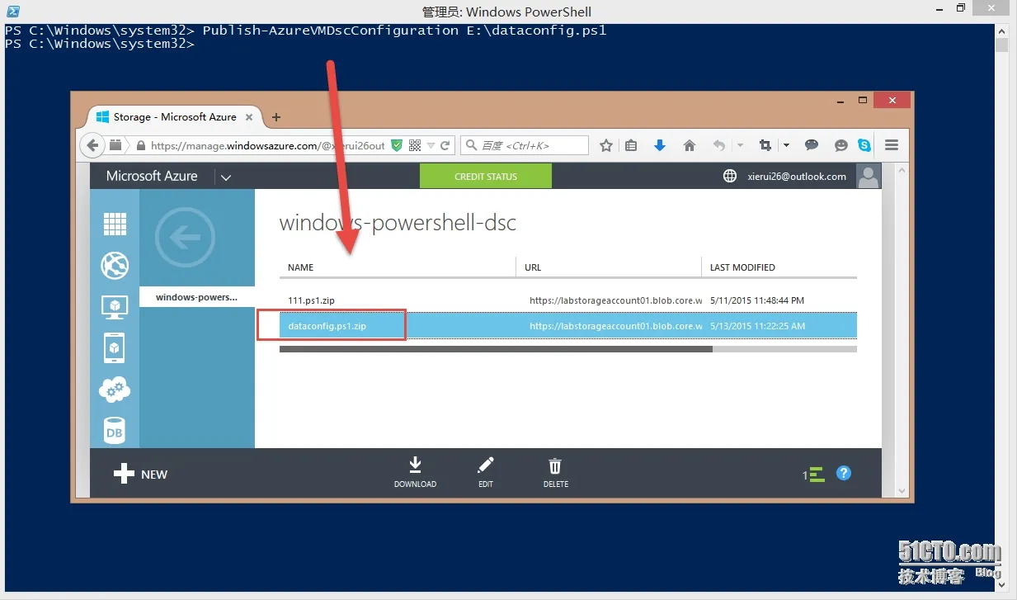The image size is (1017, 600).
Task: Click the Firefox back navigation button
Action: point(92,145)
